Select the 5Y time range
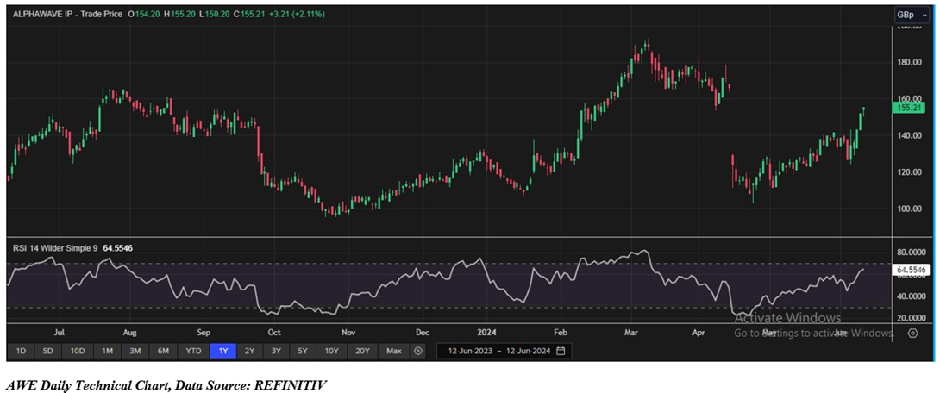940x393 pixels. click(302, 351)
